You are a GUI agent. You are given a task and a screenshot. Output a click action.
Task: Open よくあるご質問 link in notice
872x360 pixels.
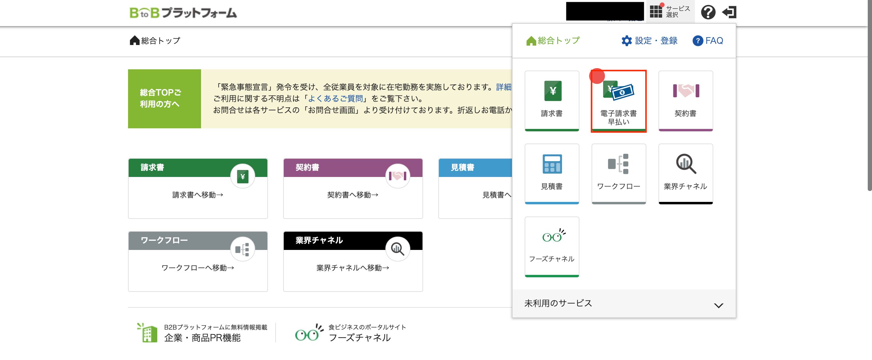335,99
